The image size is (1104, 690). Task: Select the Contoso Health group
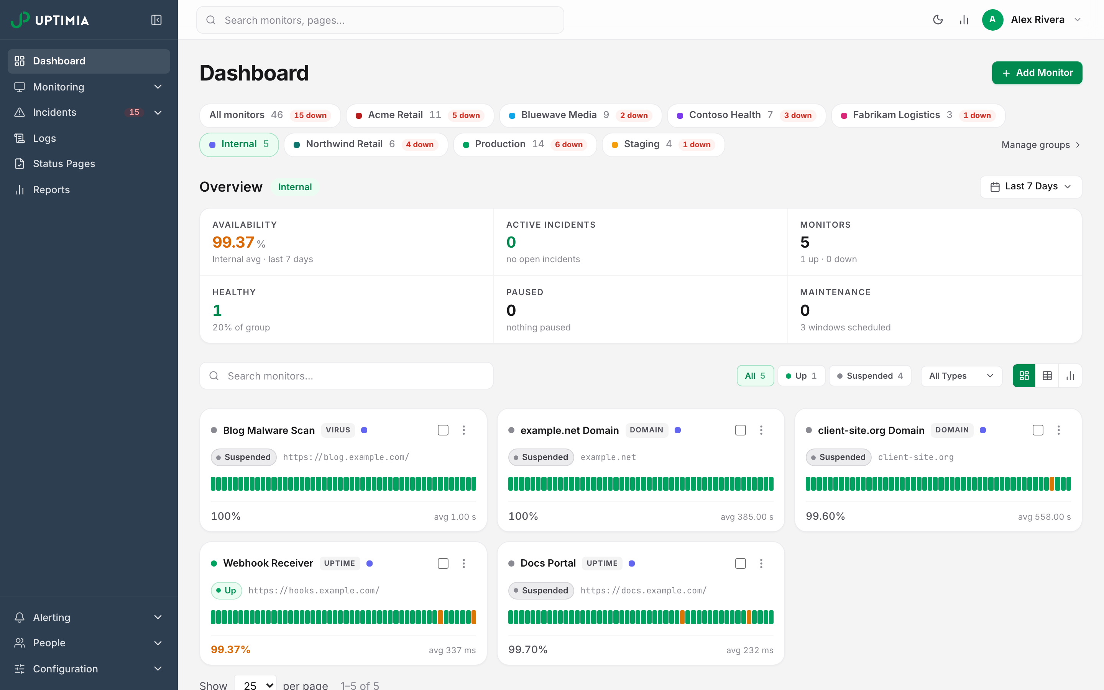(x=746, y=115)
